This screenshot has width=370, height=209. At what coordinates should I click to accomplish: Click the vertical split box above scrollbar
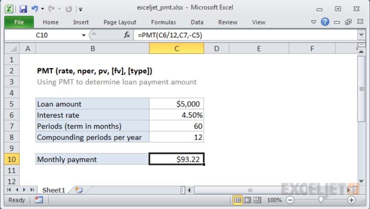coord(361,45)
